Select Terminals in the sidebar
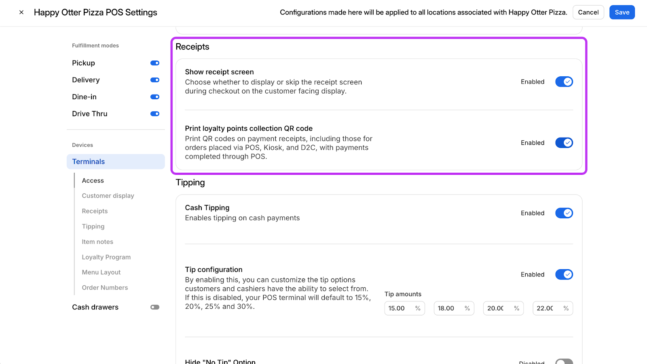647x364 pixels. click(x=116, y=161)
